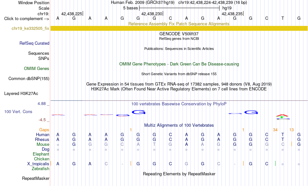Viewport: 308px width, 186px height.
Task: Click the 42,438,225 coordinate label
Action: [x=72, y=14]
